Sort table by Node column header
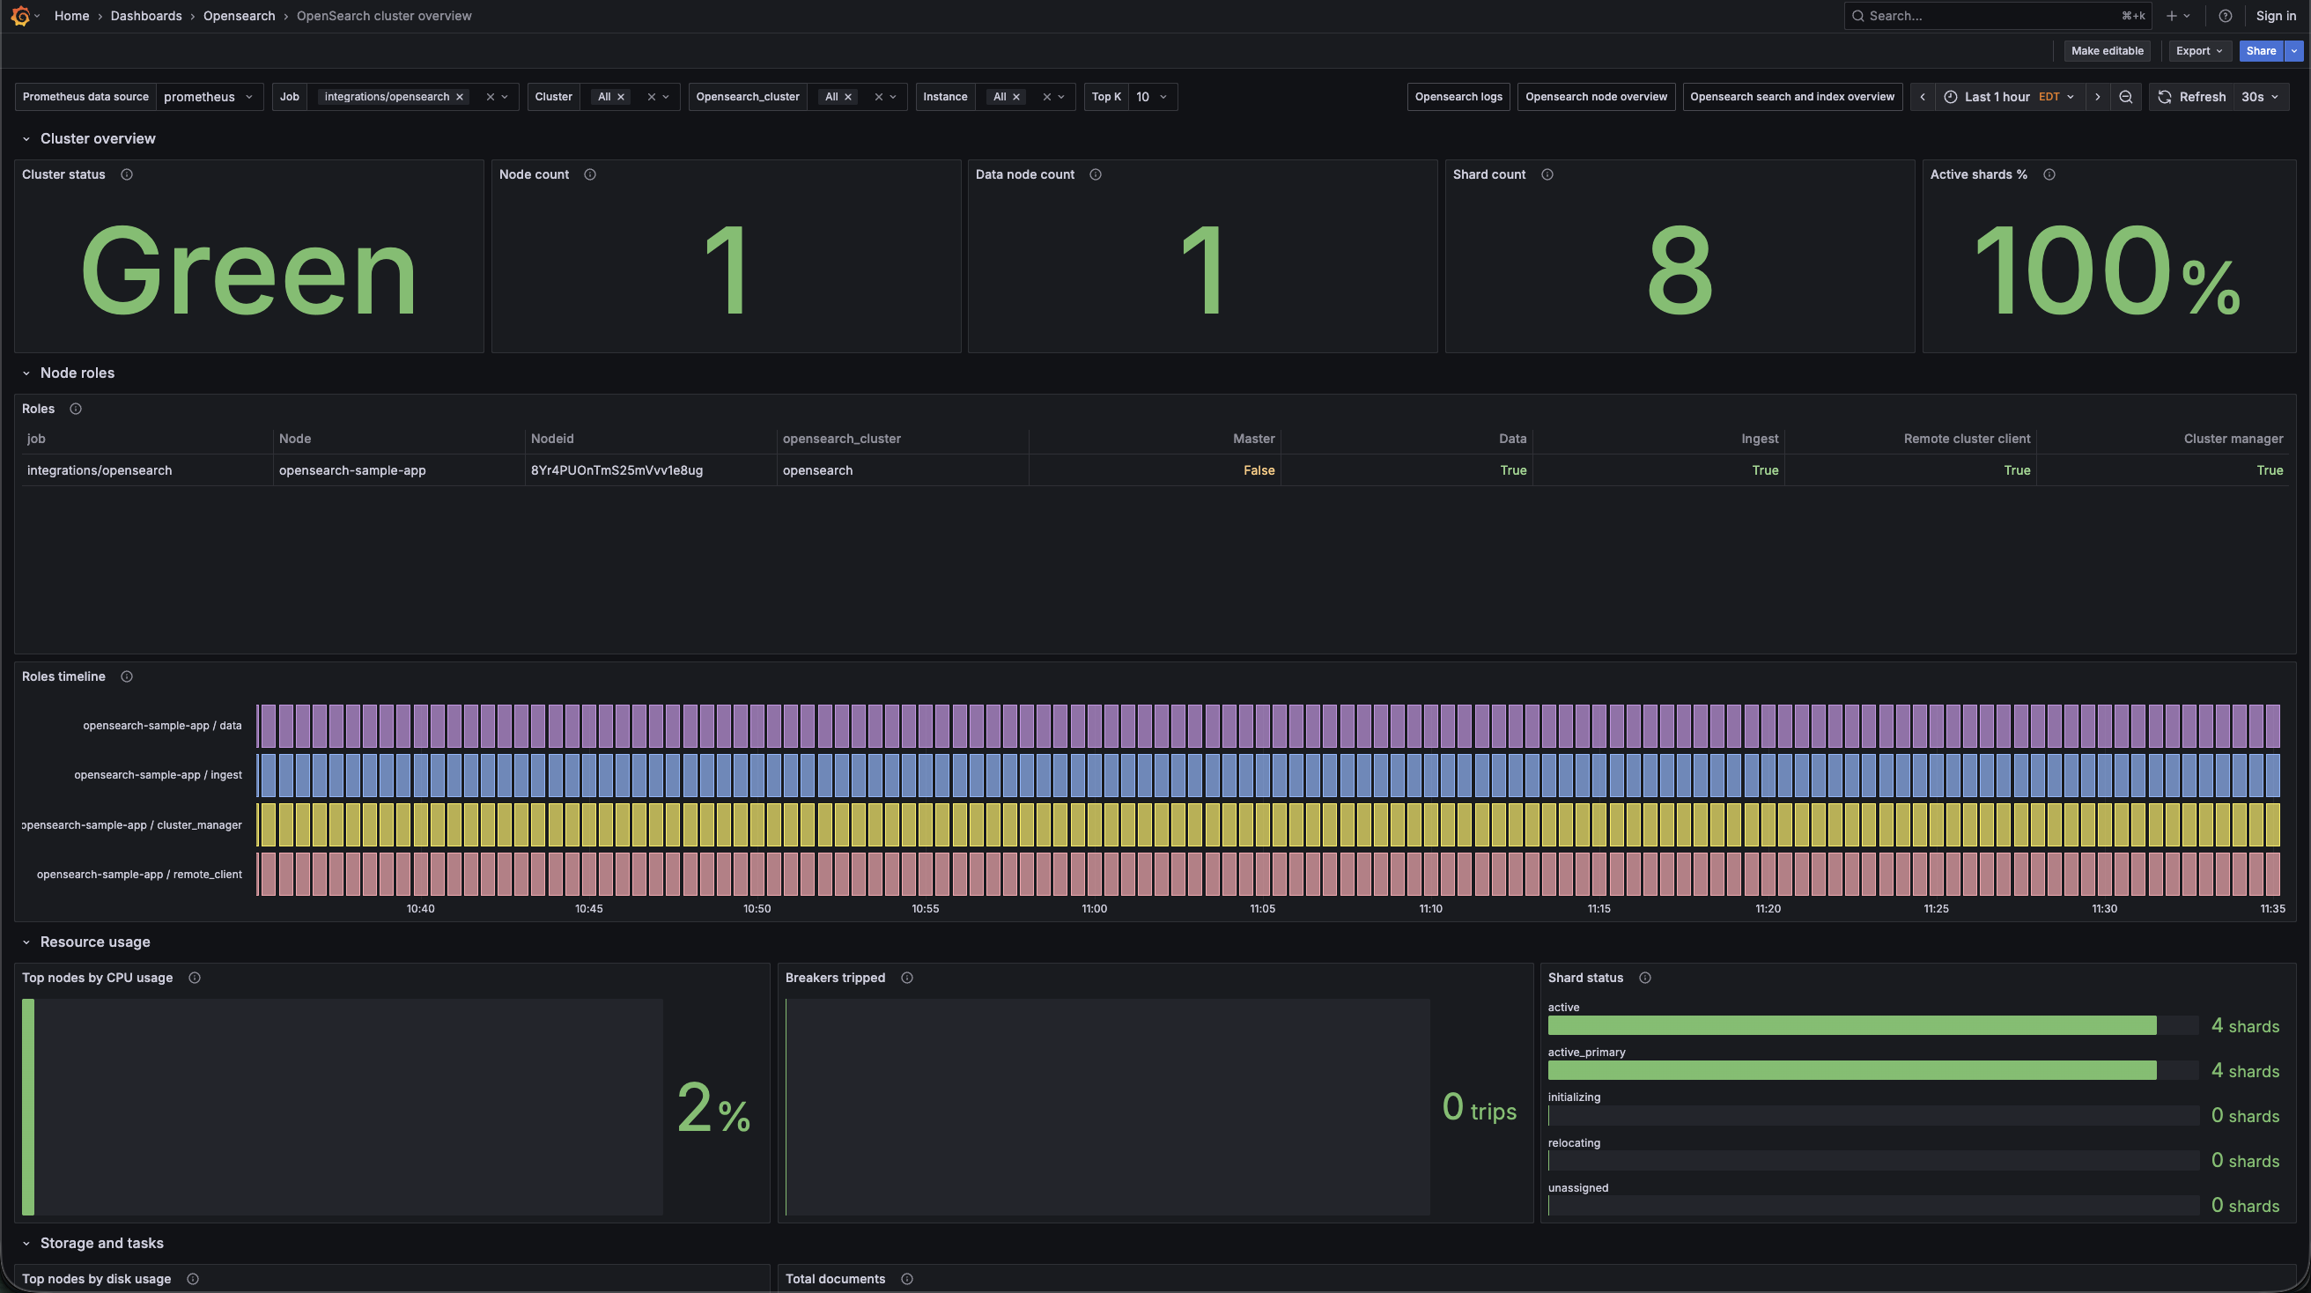Screen dimensions: 2311x1293 pyautogui.click(x=295, y=439)
